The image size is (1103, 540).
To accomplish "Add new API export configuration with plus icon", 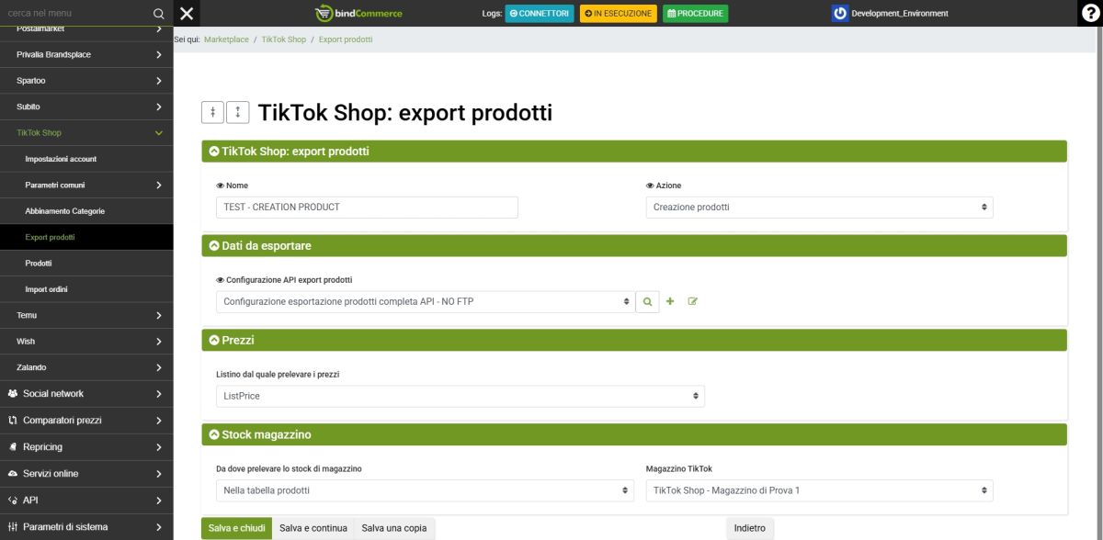I will tap(670, 301).
